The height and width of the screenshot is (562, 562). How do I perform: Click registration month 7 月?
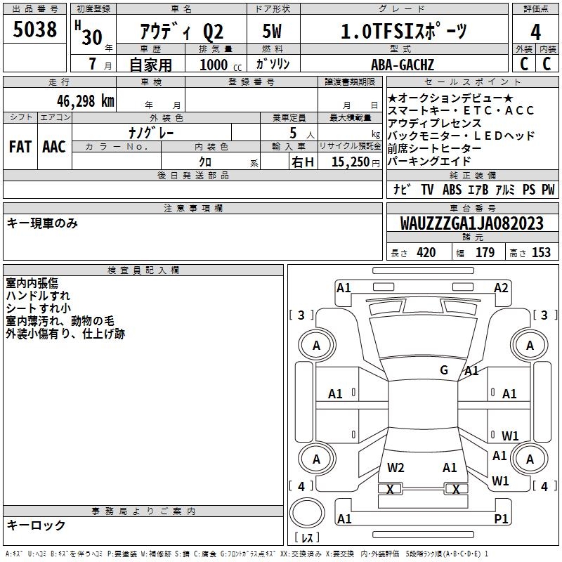(100, 64)
